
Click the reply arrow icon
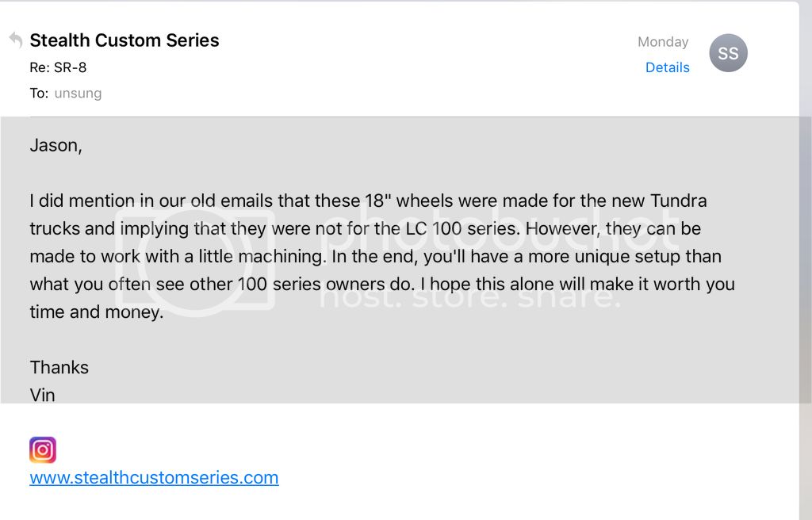click(15, 40)
